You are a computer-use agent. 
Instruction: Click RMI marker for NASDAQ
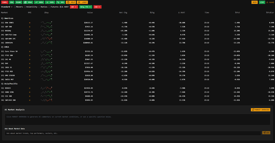click(30, 31)
